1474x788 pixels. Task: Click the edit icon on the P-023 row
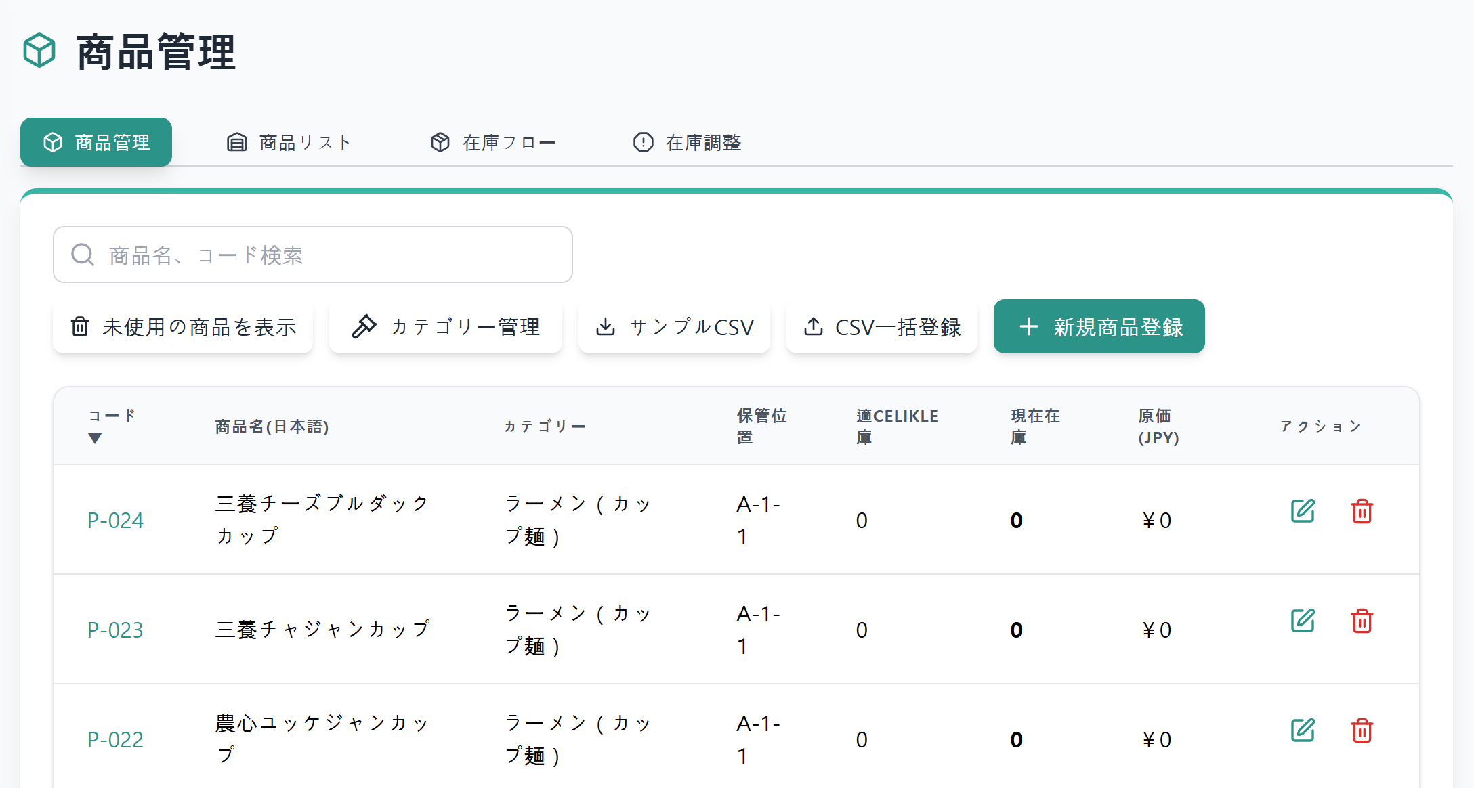[x=1303, y=621]
